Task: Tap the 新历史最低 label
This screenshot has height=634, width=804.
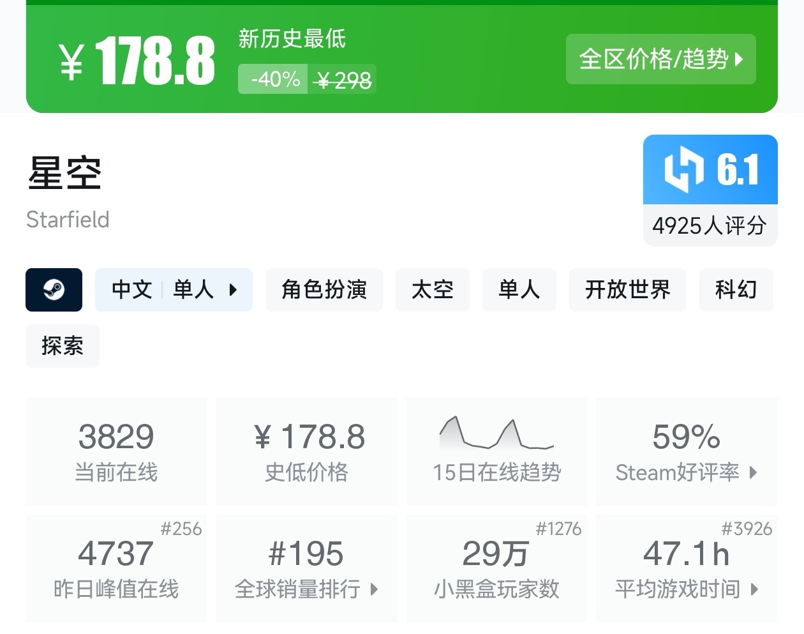Action: tap(292, 39)
